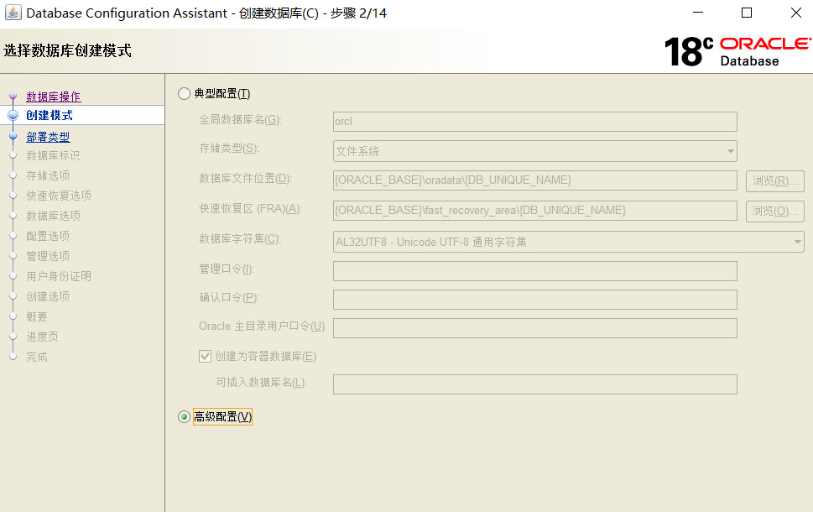Maximize the Database Configuration Assistant window

coord(747,13)
